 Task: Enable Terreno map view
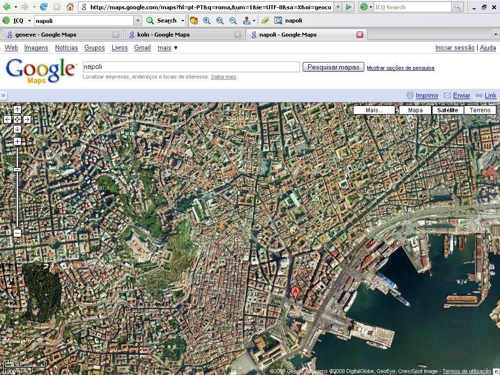point(479,110)
